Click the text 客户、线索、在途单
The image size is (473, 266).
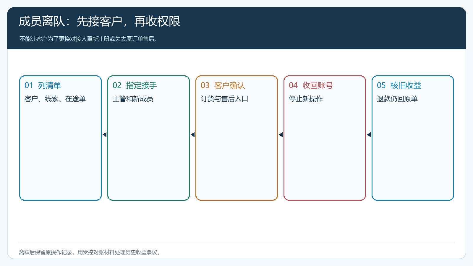[x=55, y=99]
